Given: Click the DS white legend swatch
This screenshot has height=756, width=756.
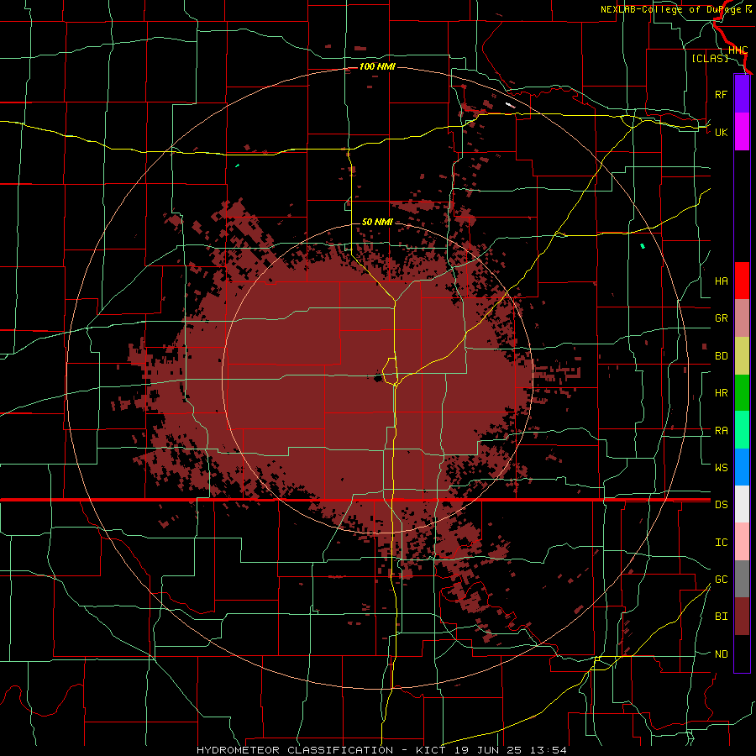Looking at the screenshot, I should (742, 504).
